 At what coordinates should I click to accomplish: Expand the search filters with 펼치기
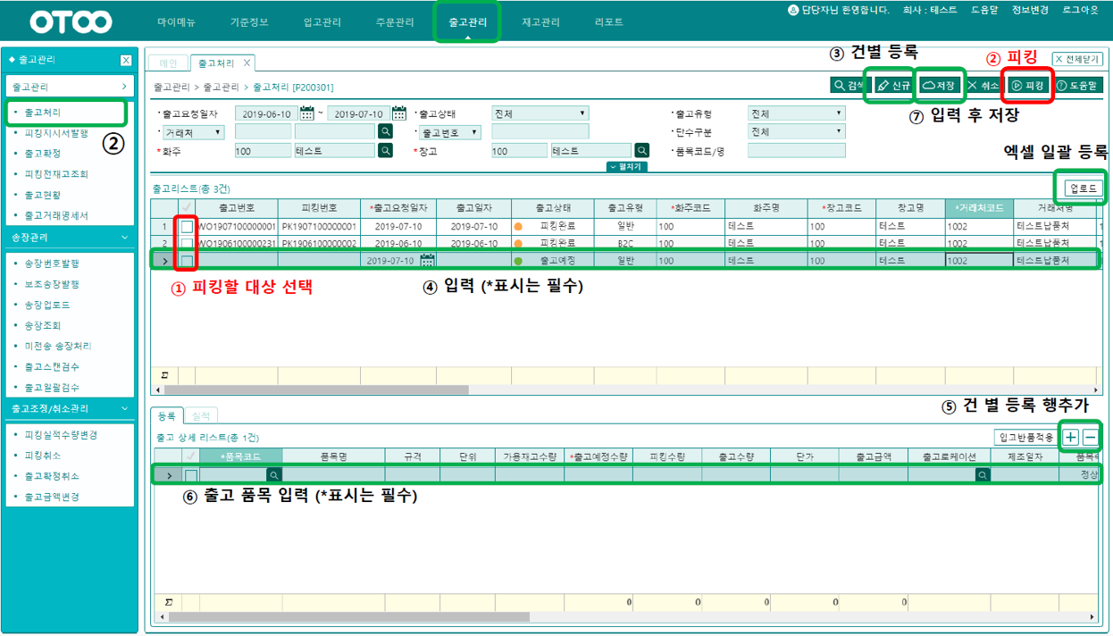625,167
